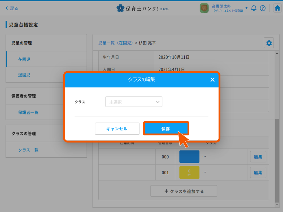Open the user account dropdown arrow
The height and width of the screenshot is (212, 283).
click(x=246, y=8)
